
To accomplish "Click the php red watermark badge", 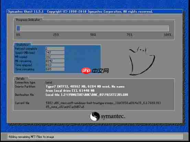I will pos(86,71).
